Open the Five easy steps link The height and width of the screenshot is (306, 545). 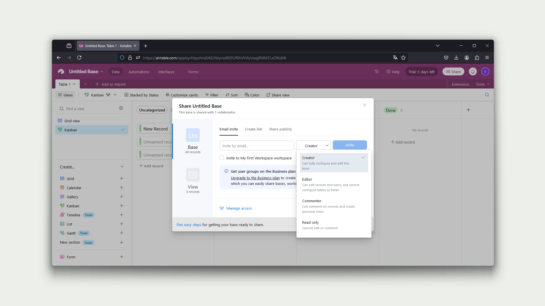click(189, 225)
